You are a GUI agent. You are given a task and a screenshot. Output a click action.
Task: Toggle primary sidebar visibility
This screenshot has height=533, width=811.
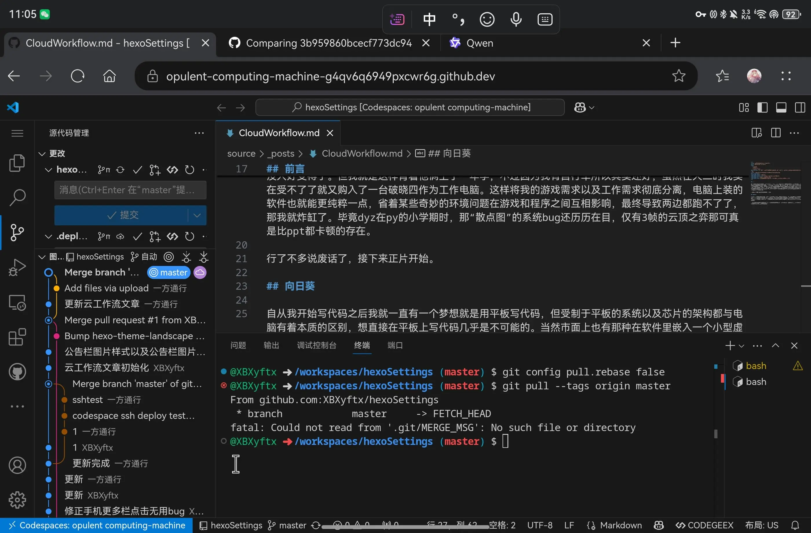coord(762,108)
